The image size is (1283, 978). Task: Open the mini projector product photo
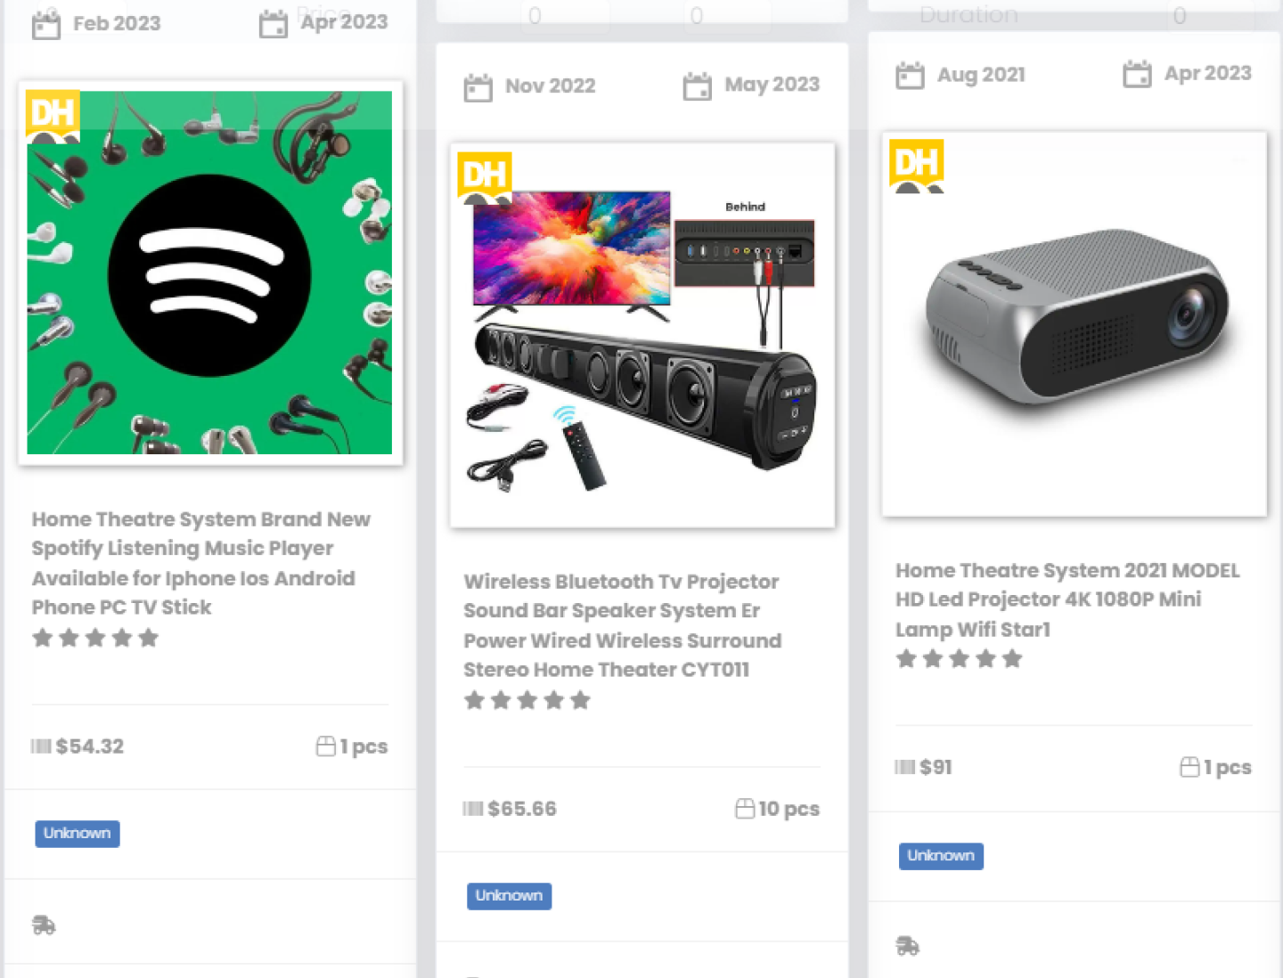[x=1074, y=325]
